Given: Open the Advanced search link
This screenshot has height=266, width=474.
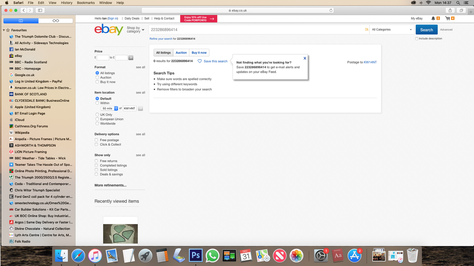Looking at the screenshot, I should 446,30.
